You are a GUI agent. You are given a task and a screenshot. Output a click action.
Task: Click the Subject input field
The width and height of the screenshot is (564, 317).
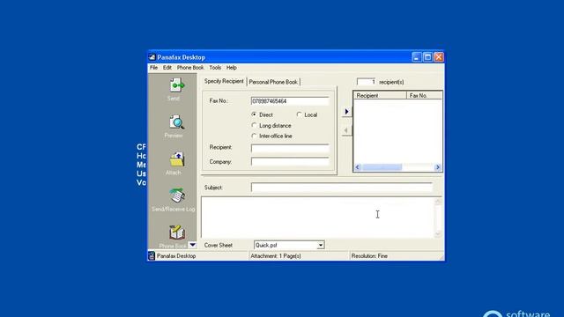(x=342, y=188)
